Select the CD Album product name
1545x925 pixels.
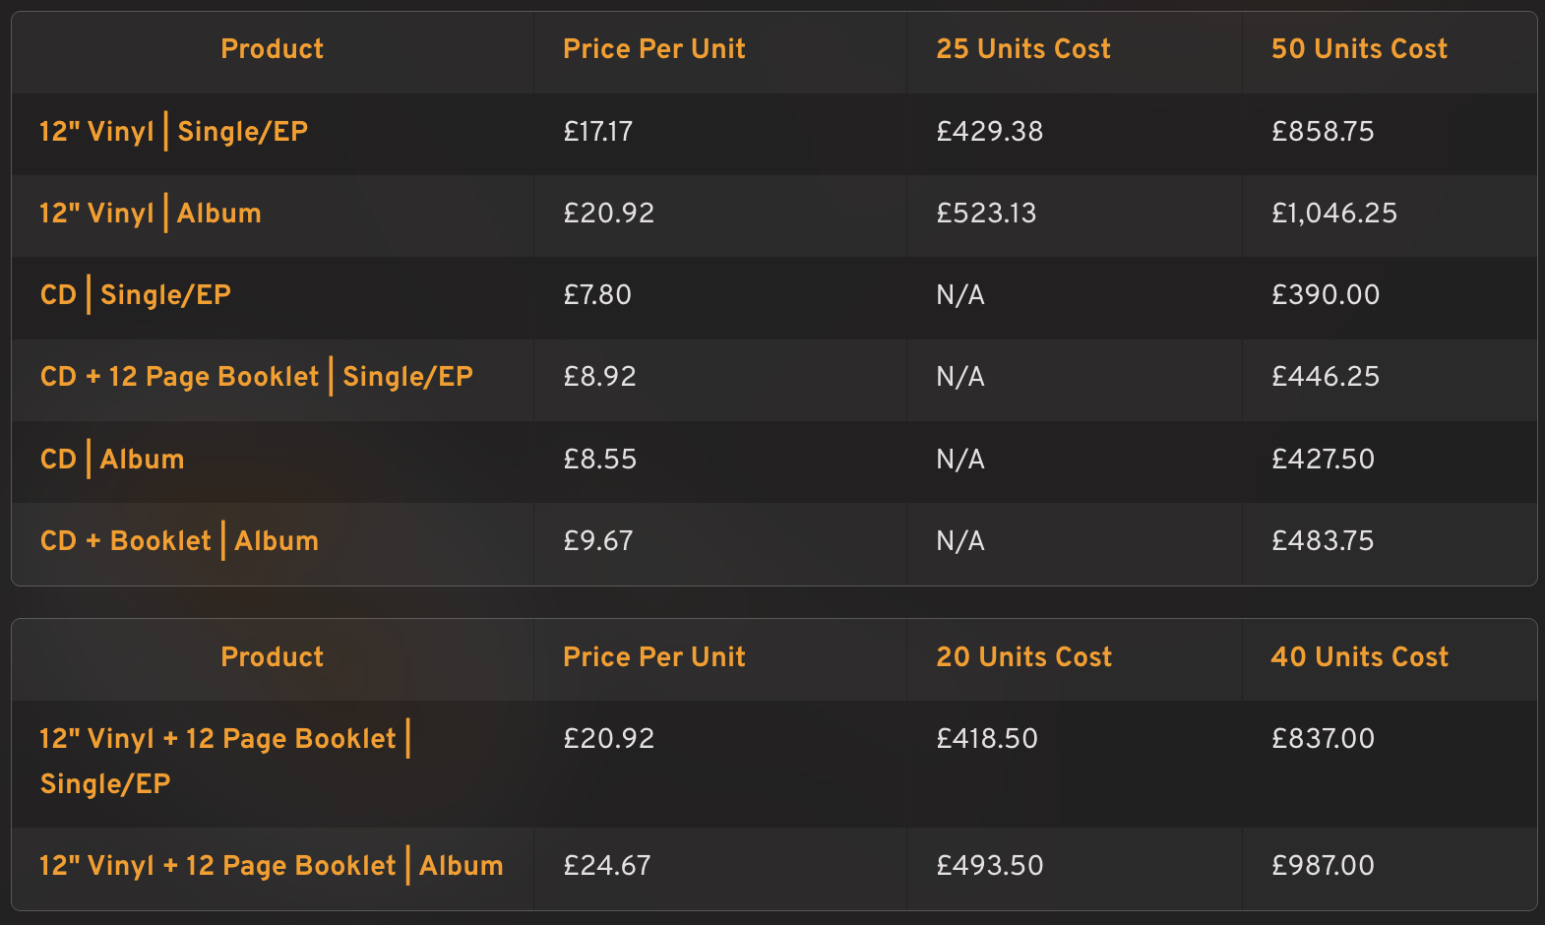112,460
